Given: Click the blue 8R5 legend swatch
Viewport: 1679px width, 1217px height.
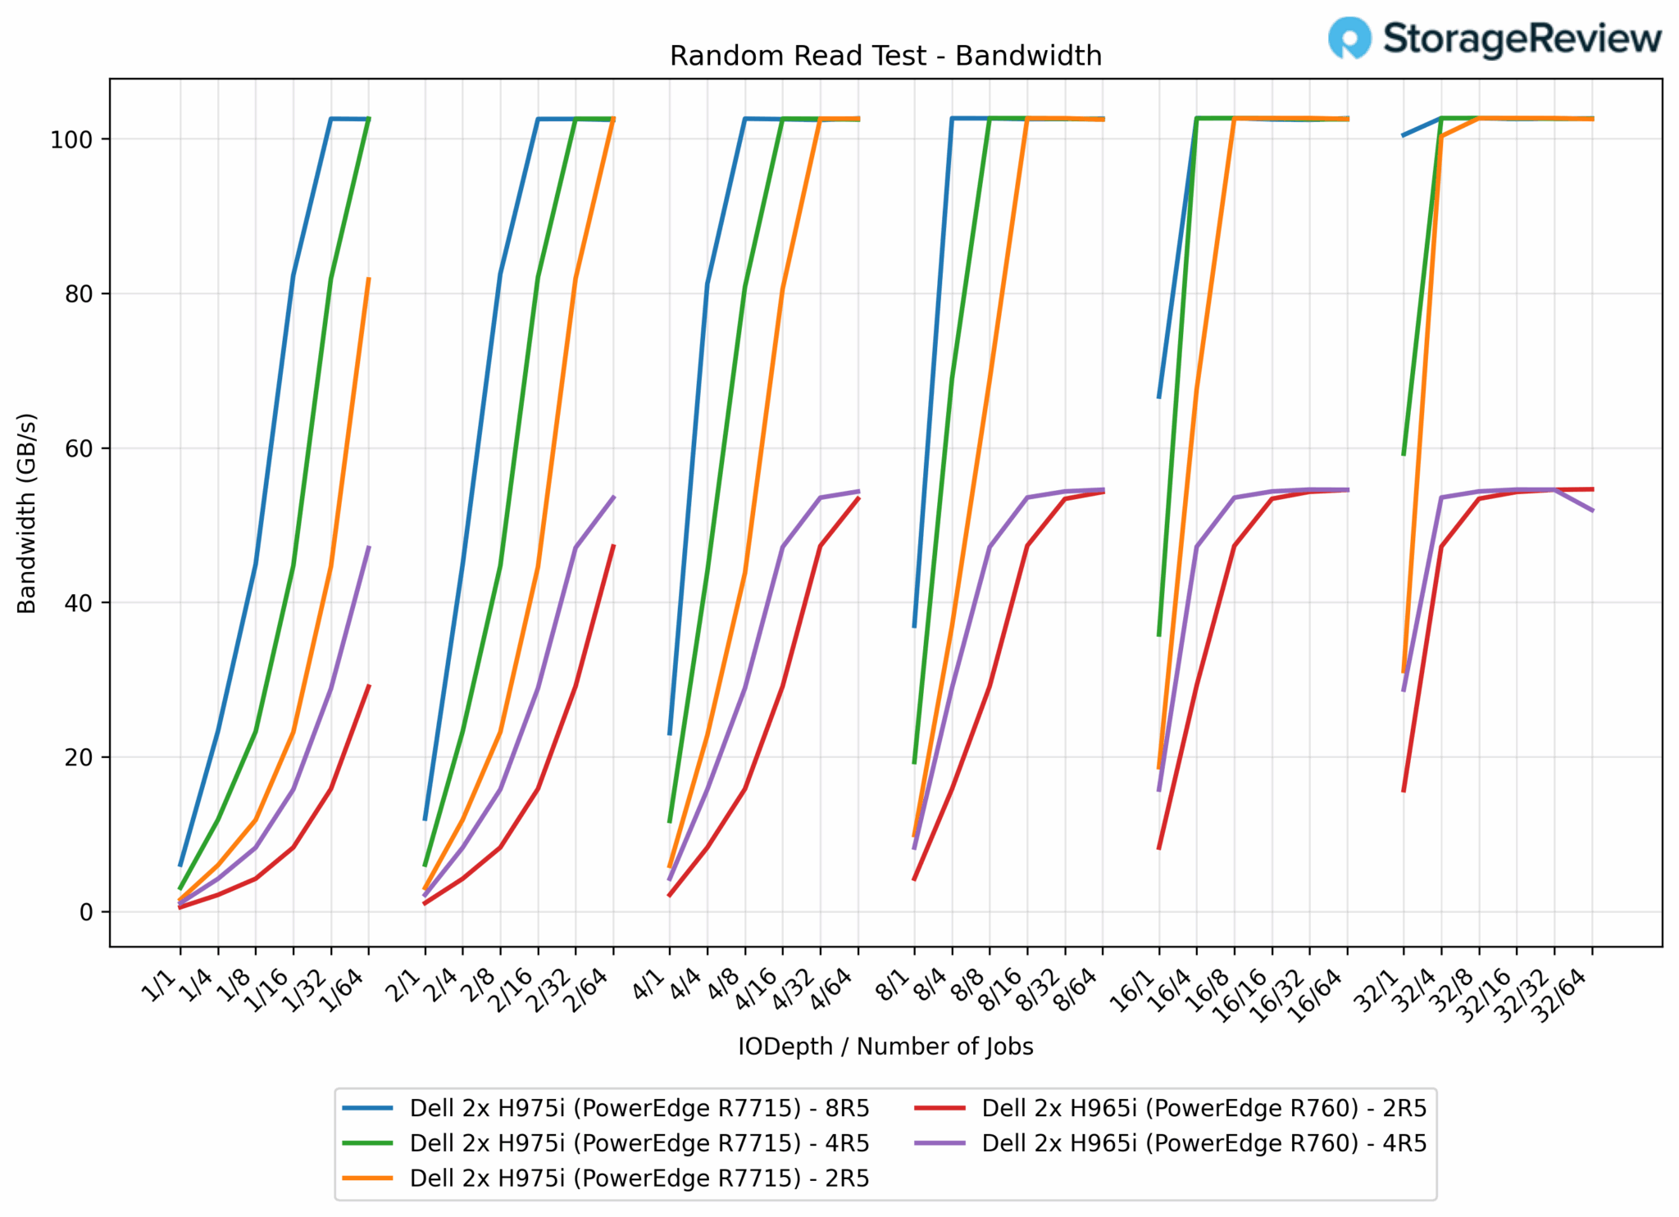Looking at the screenshot, I should (x=367, y=1108).
